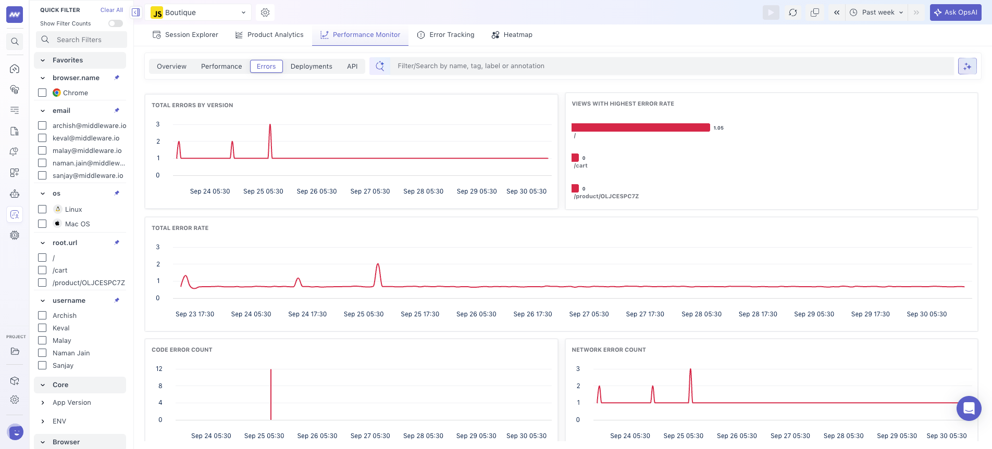Select the Deployments sub-tab
The image size is (992, 449).
pos(311,66)
